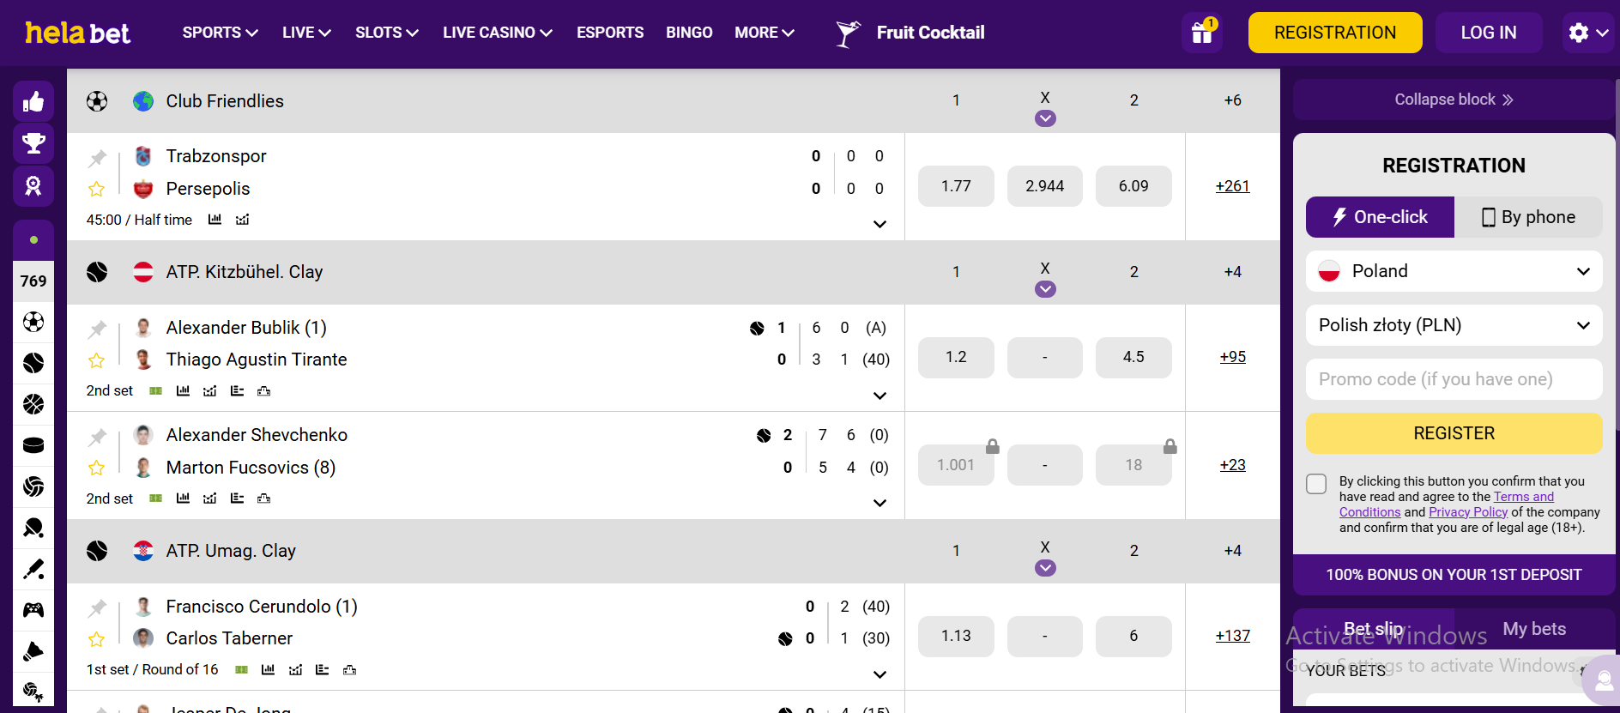Screen dimensions: 1620x713
Task: Expand the Shevchenko vs Fucsovics match chevron
Action: click(x=880, y=503)
